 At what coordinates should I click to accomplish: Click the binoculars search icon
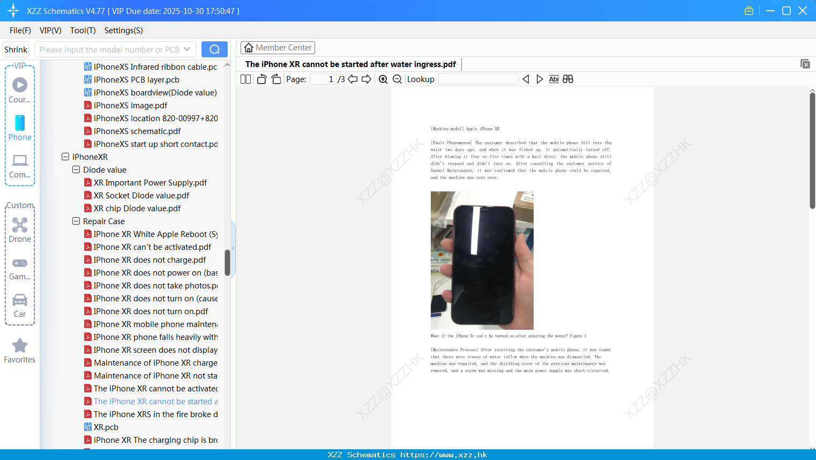pos(568,79)
